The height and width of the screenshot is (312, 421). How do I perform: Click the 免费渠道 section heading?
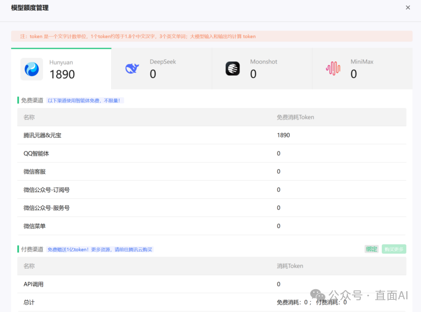pos(32,100)
